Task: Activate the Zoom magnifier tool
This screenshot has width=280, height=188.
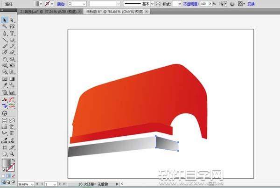Action: (12, 153)
